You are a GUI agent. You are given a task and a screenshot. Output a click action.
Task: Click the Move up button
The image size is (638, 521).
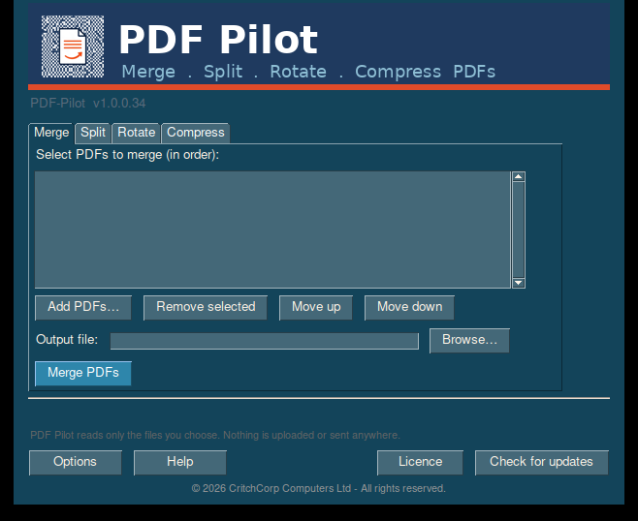pos(316,307)
